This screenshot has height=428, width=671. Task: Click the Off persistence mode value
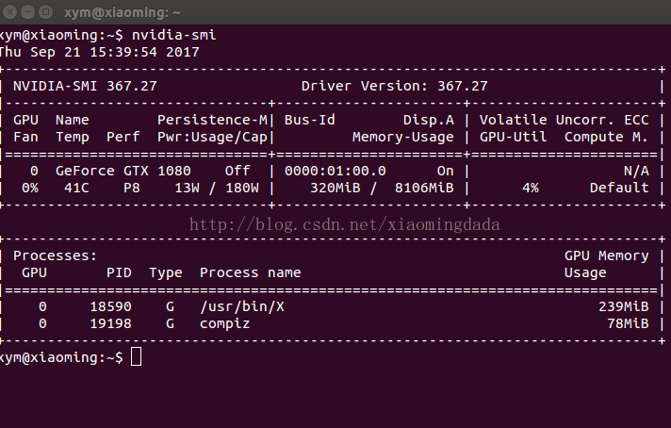237,172
